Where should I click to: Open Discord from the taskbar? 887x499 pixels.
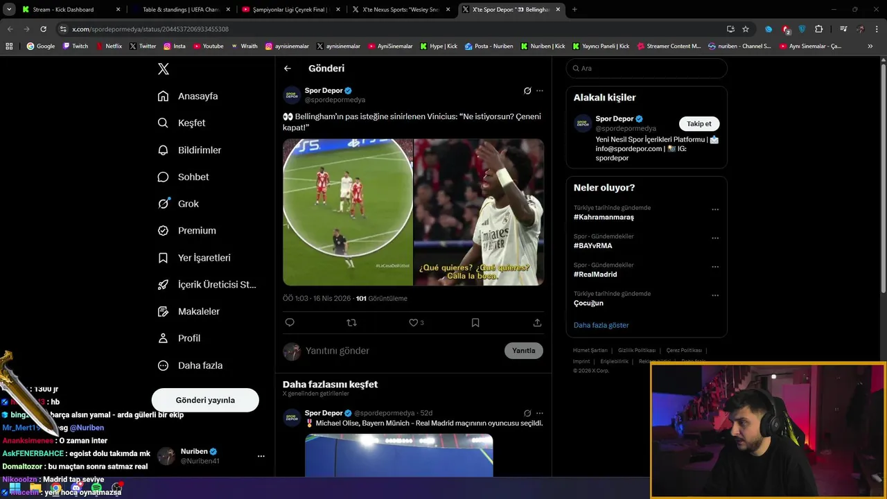pyautogui.click(x=76, y=489)
